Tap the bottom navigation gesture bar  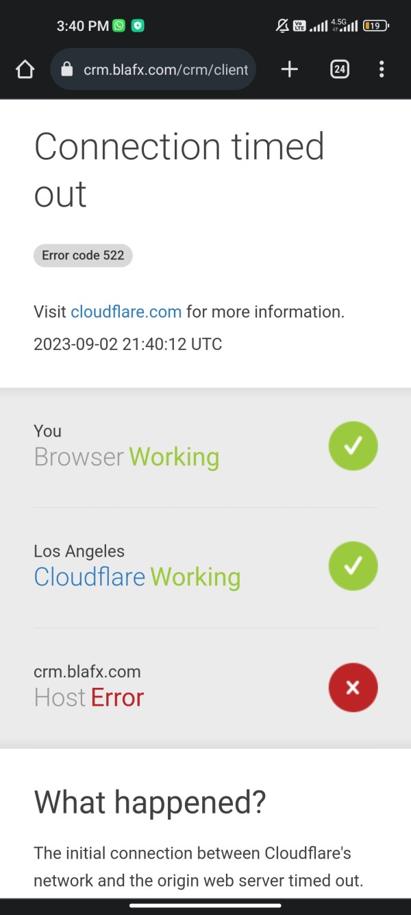point(206,905)
